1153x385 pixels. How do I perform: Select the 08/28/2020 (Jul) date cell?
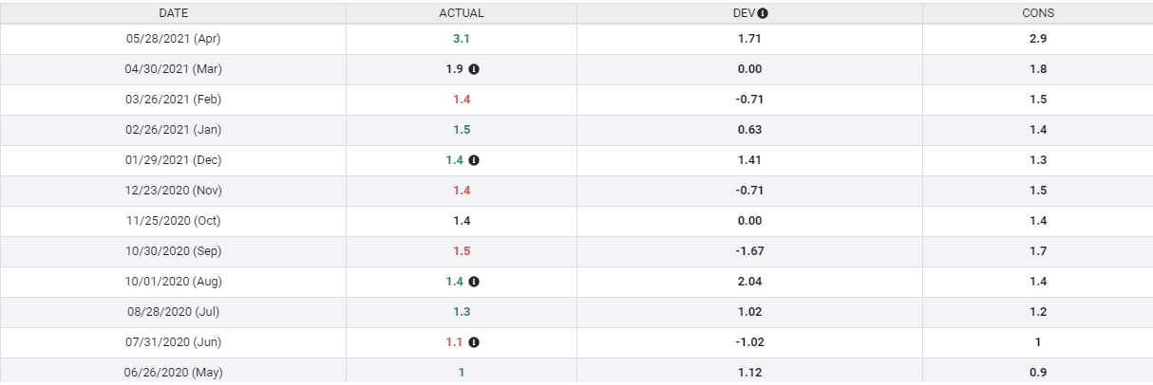click(x=173, y=312)
